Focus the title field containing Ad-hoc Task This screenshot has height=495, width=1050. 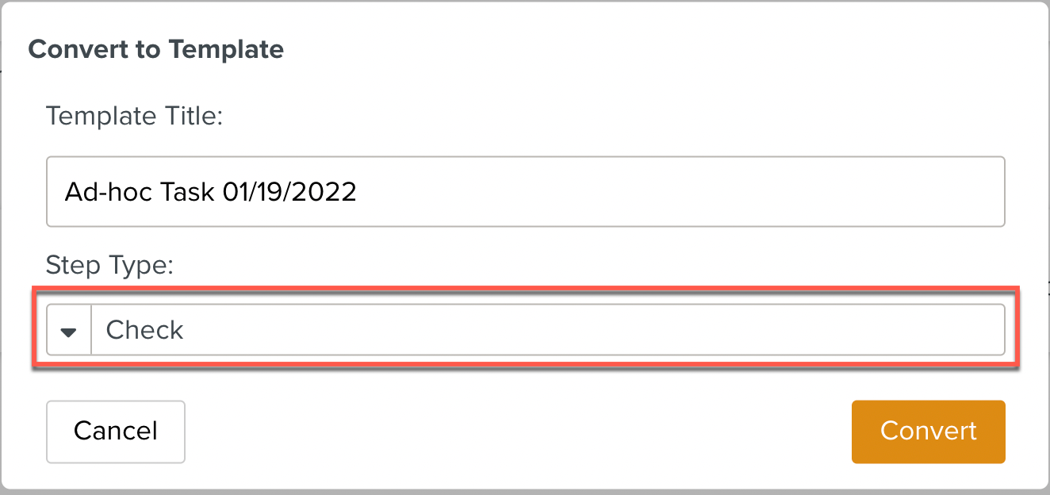click(525, 191)
